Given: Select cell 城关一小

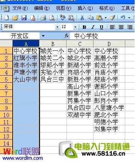Looking at the screenshot, I should click(53, 51).
